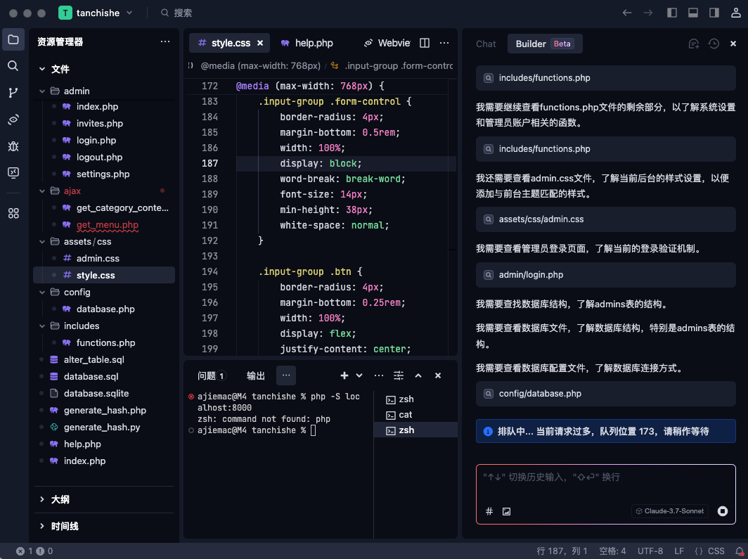Open the Extensions panel icon
This screenshot has width=748, height=559.
pos(13,213)
